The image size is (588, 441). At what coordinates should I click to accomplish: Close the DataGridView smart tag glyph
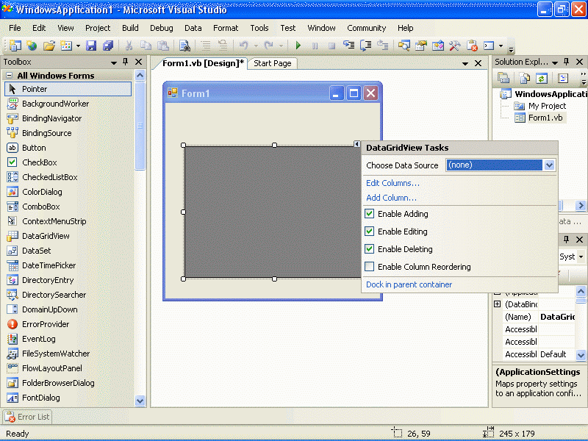pyautogui.click(x=357, y=144)
